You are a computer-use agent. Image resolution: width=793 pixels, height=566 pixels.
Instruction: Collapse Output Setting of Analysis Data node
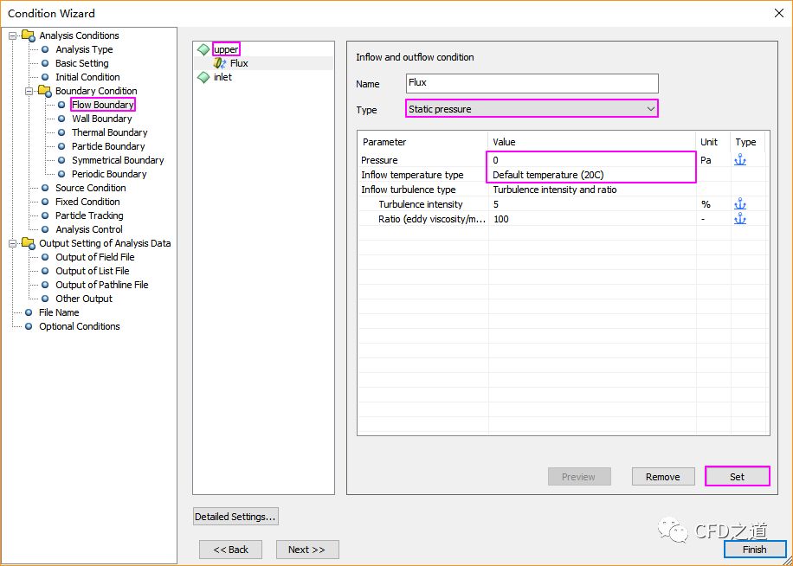point(13,243)
